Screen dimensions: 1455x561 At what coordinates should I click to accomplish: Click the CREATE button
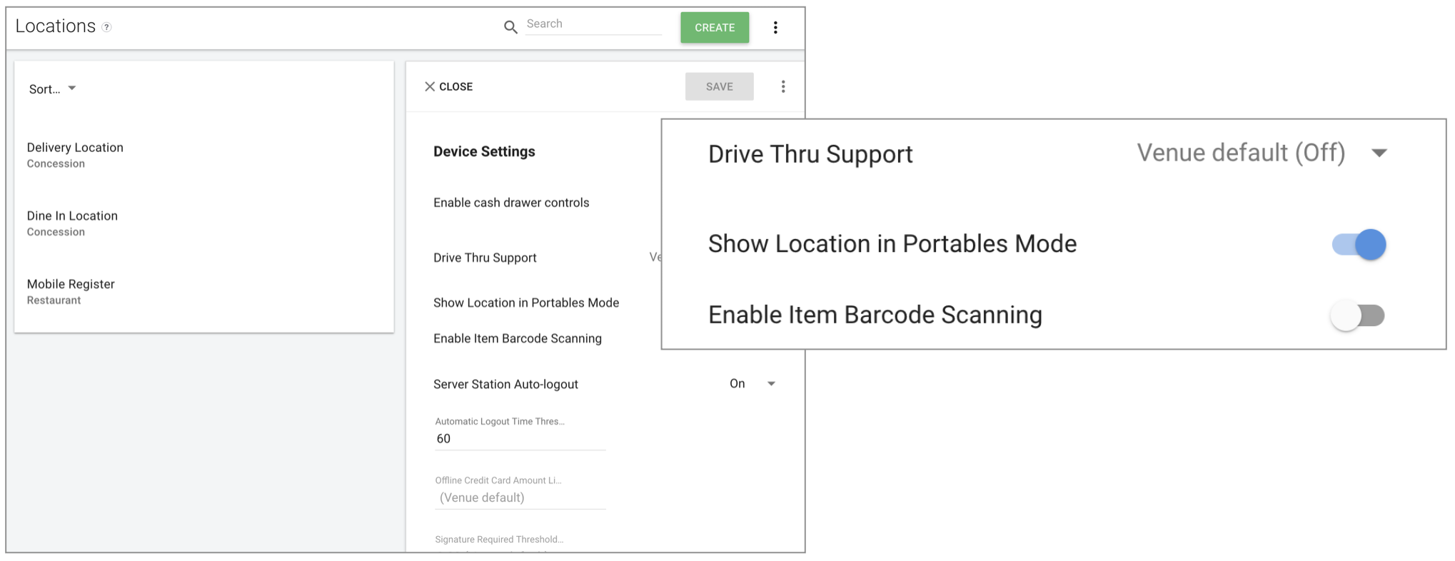(x=715, y=27)
